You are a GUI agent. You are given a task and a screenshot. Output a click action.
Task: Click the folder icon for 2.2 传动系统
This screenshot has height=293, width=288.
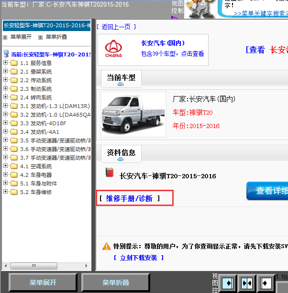14,80
